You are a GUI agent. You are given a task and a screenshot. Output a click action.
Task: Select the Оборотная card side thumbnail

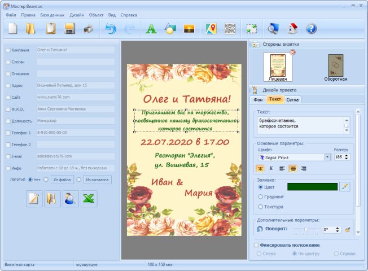[x=336, y=65]
